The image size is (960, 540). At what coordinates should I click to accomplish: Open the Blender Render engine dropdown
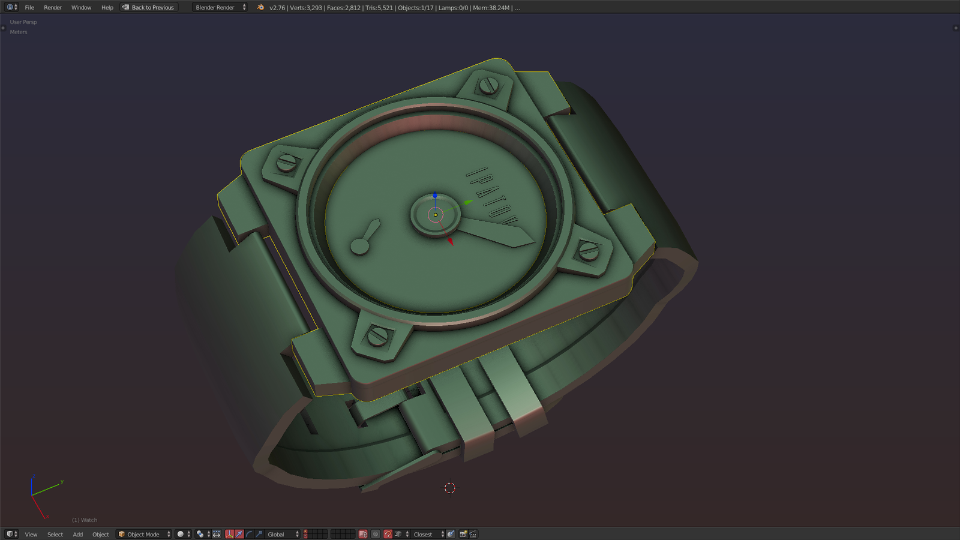click(220, 7)
